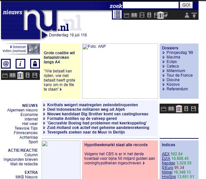Open the Tour de France dossier
The height and width of the screenshot is (179, 206).
[x=180, y=75]
